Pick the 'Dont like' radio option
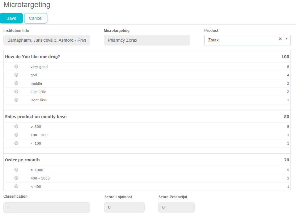Image resolution: width=296 pixels, height=215 pixels. pyautogui.click(x=16, y=100)
